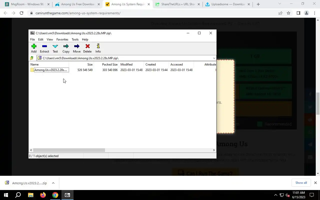Sort by Accessed column header

coord(181,64)
